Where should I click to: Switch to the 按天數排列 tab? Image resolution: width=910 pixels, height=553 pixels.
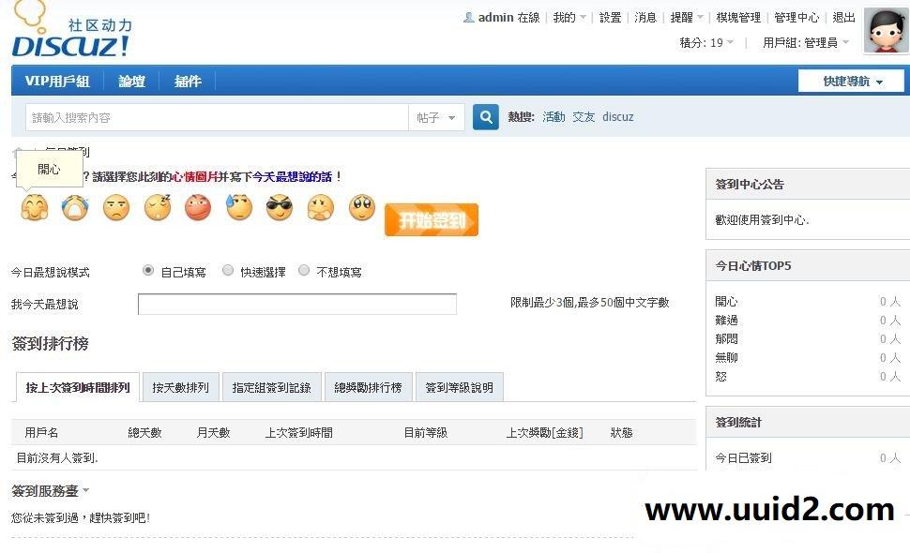180,386
